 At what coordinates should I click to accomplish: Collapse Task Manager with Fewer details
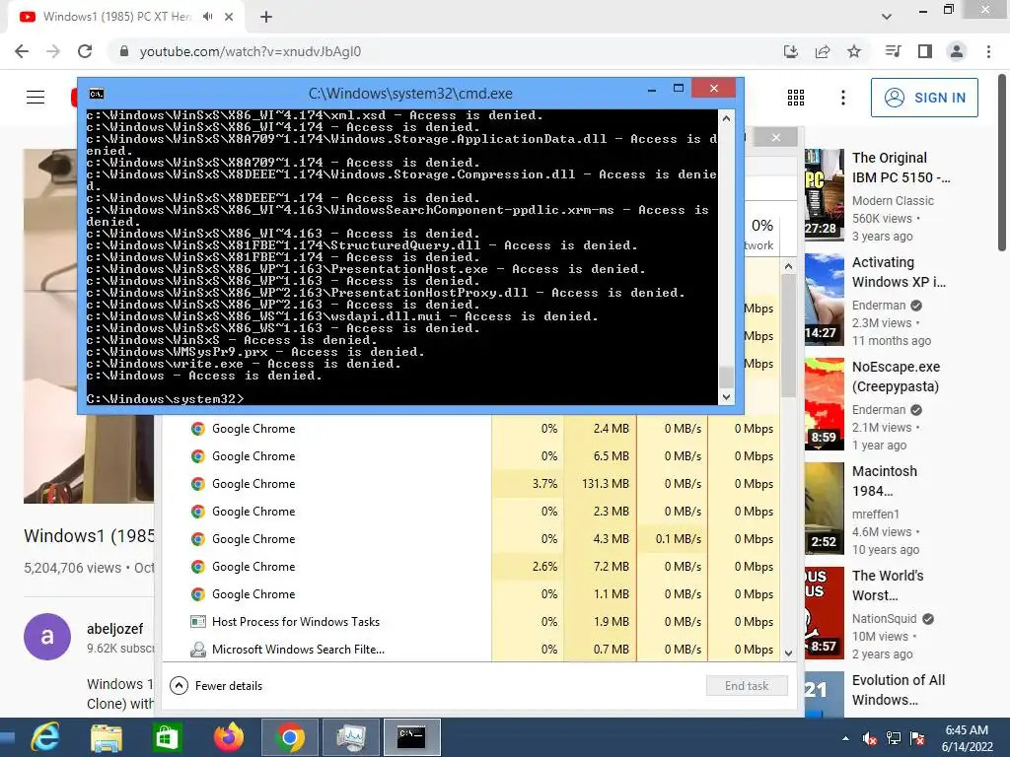(x=216, y=686)
